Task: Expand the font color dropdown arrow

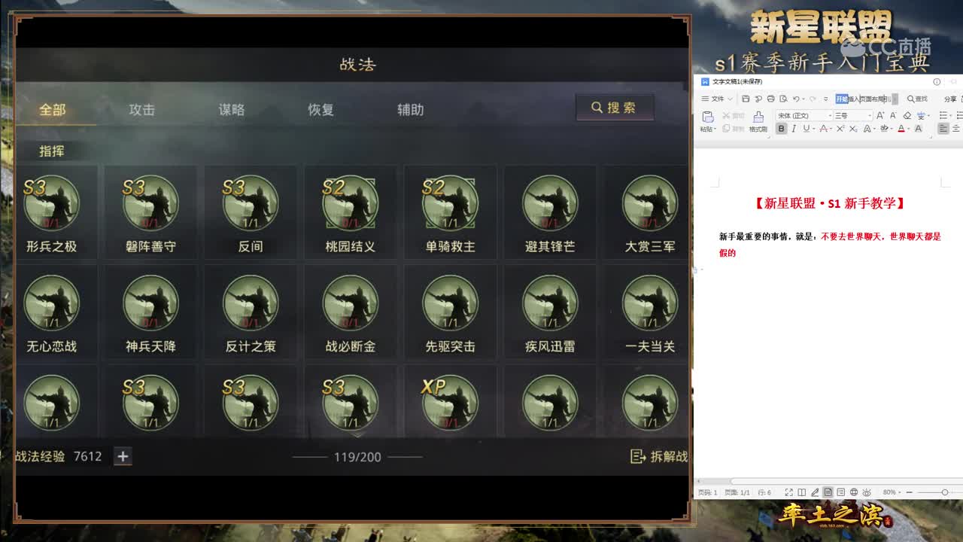Action: (x=910, y=129)
